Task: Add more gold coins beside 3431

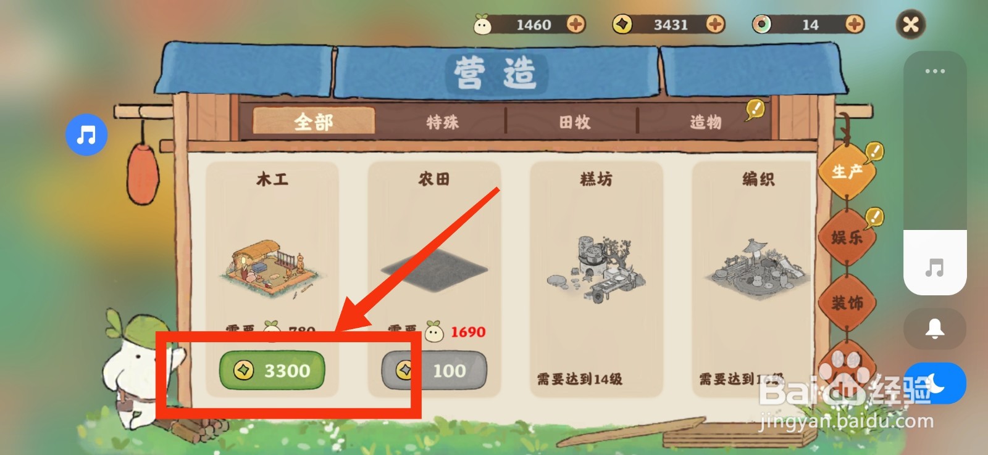Action: 715,25
